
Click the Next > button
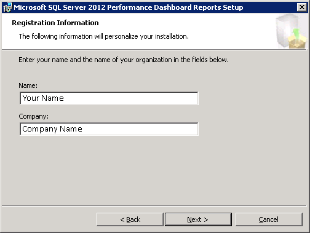[x=198, y=219]
